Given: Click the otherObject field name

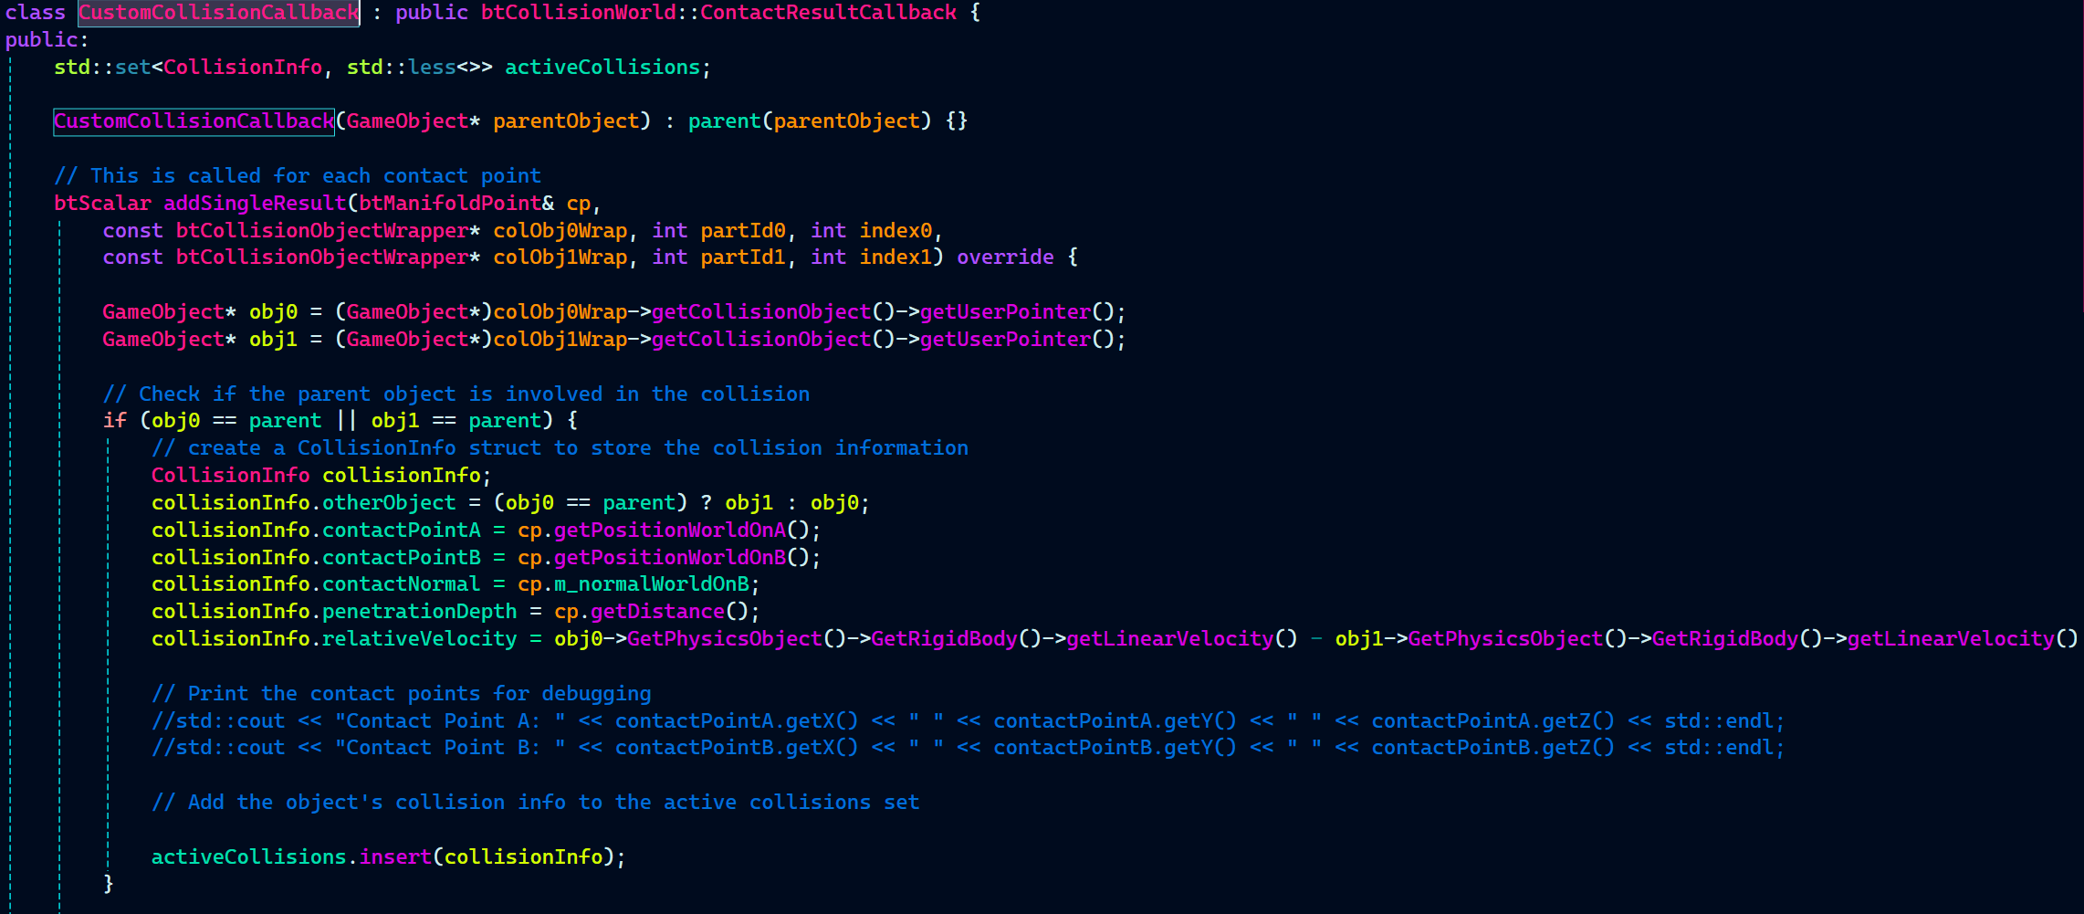Looking at the screenshot, I should 388,503.
